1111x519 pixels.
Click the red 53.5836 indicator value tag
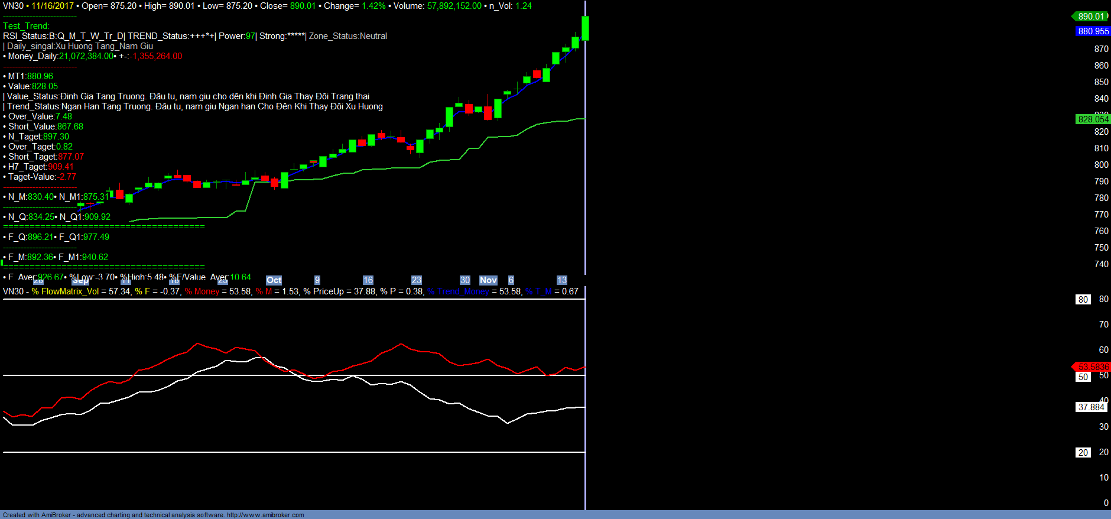1092,367
